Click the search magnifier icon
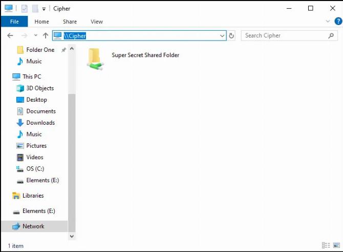The image size is (343, 252). (331, 35)
